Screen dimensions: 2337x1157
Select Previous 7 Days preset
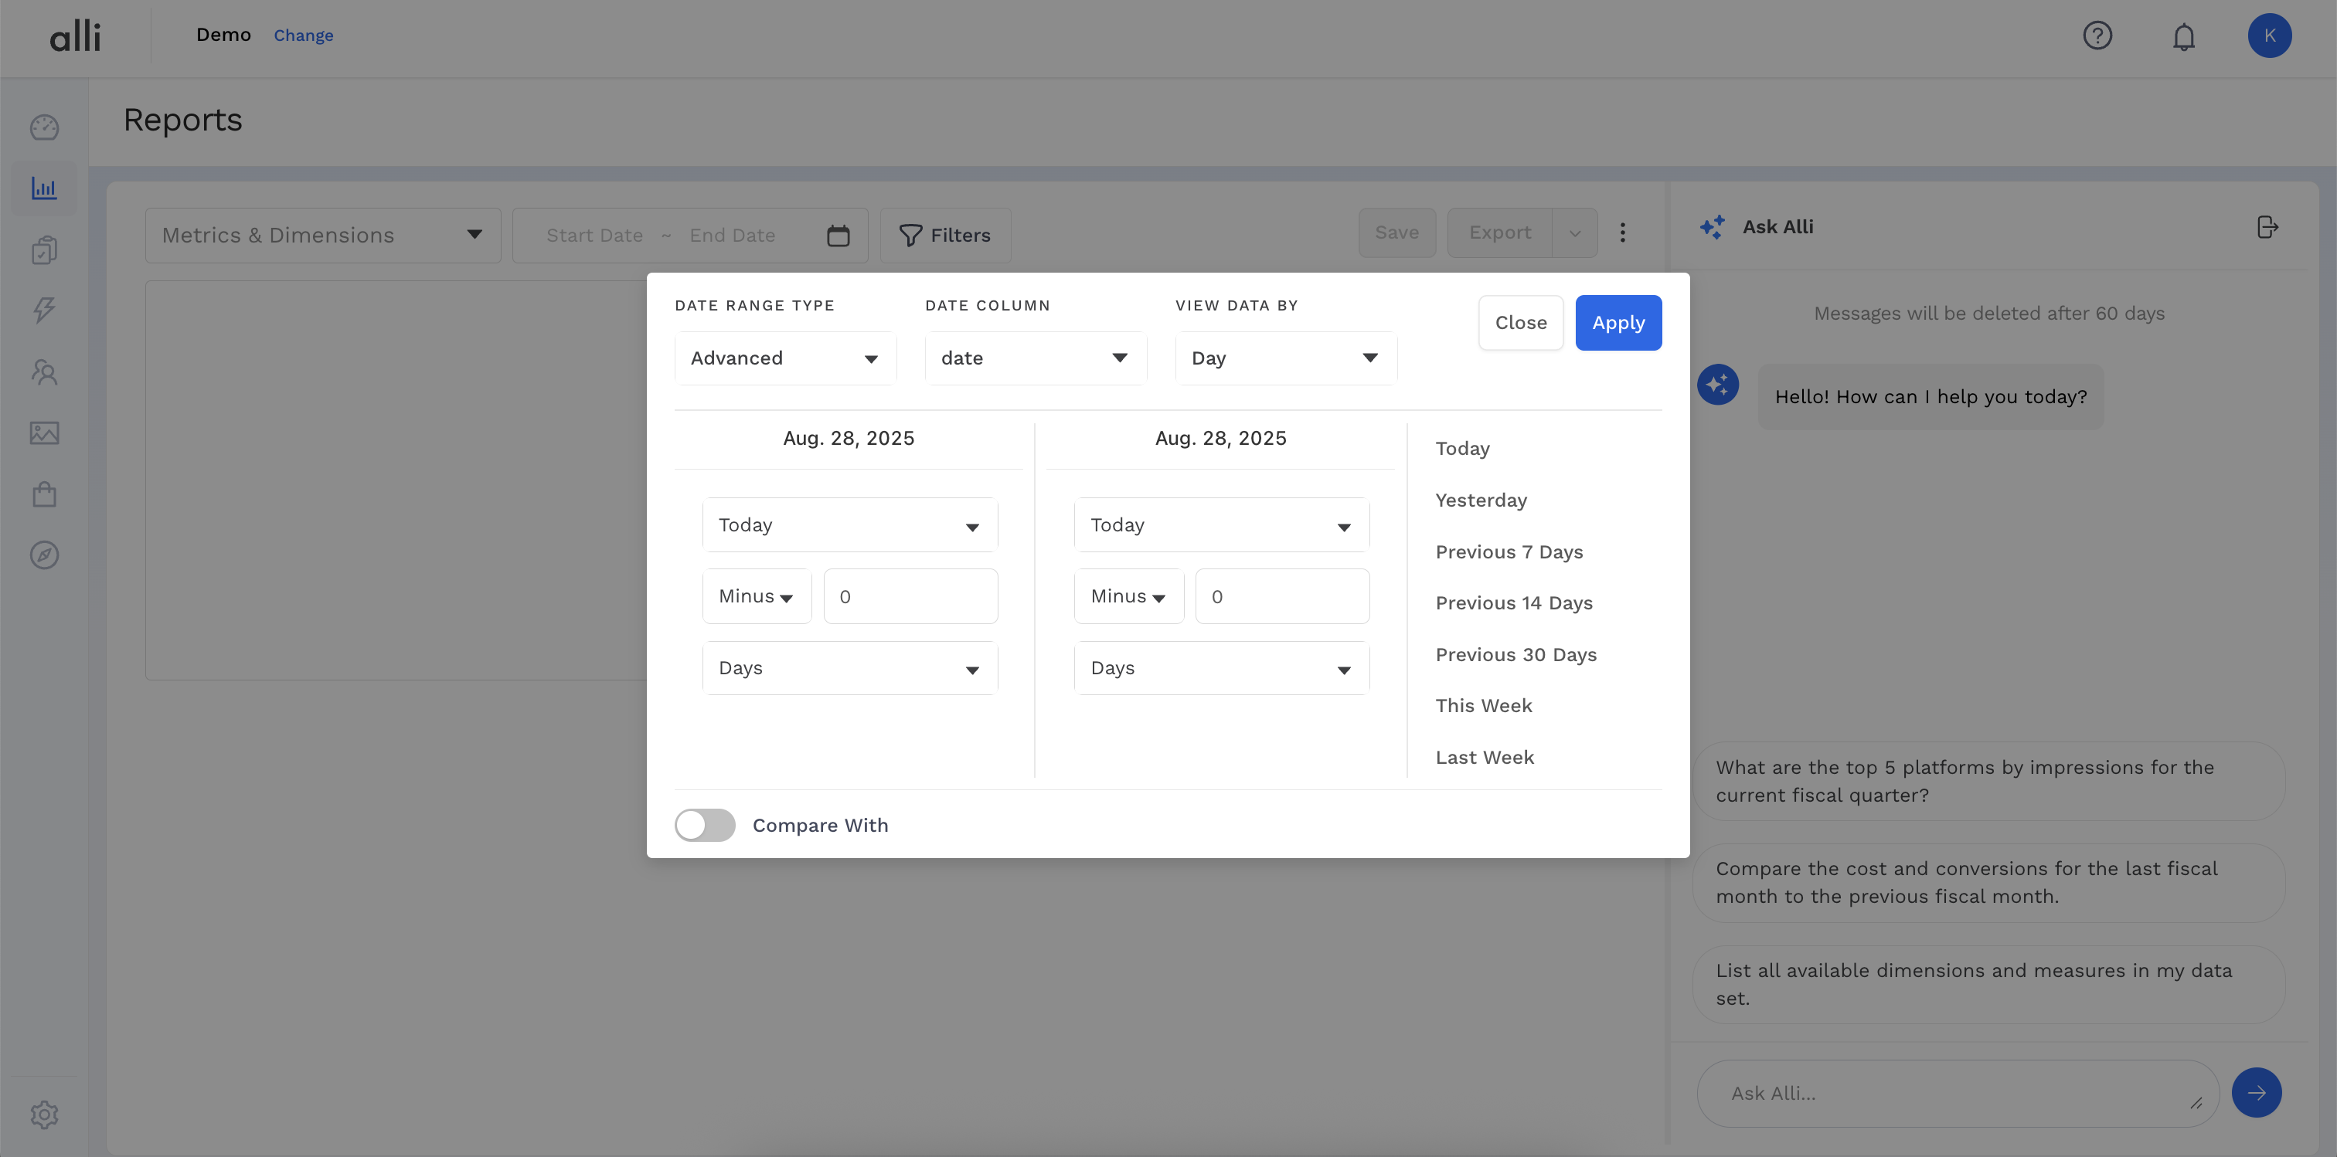(1509, 552)
